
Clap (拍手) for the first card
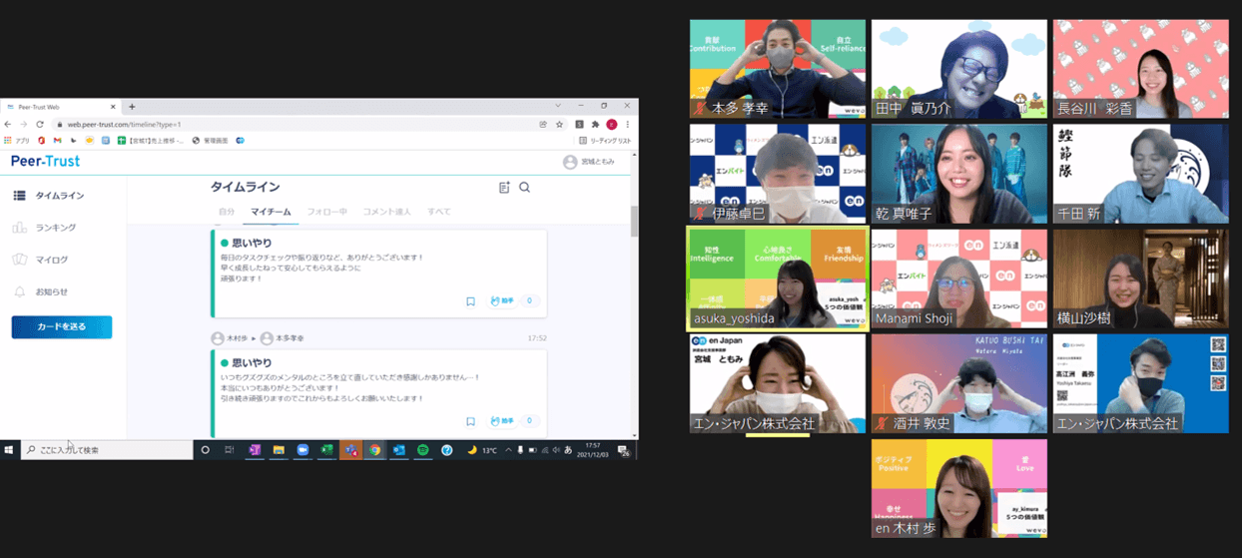[502, 301]
